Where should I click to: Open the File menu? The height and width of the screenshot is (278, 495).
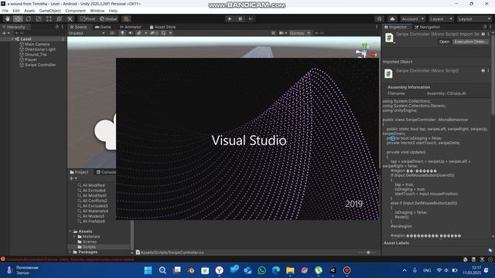point(5,11)
